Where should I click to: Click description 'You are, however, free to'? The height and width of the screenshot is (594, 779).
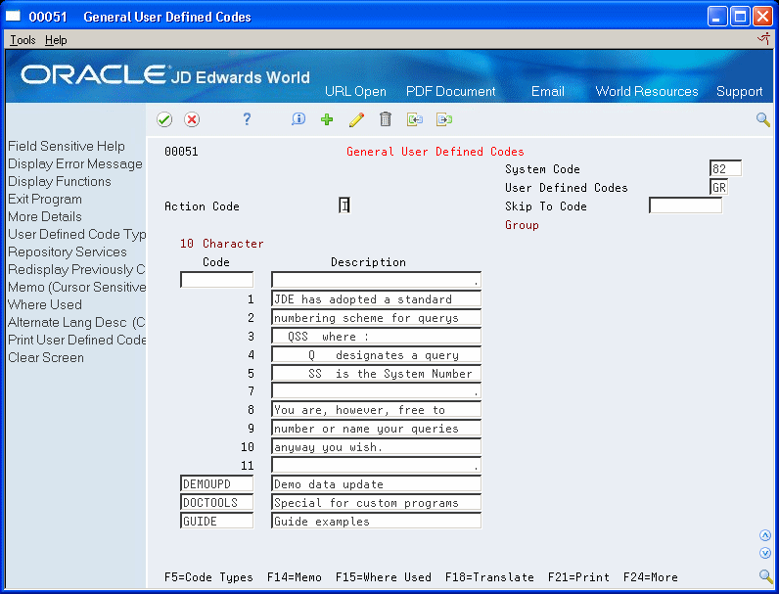[376, 410]
